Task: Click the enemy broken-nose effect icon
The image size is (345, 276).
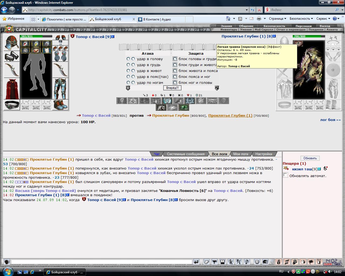Action: point(298,43)
